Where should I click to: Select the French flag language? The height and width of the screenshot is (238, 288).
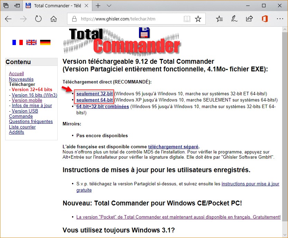click(x=17, y=42)
